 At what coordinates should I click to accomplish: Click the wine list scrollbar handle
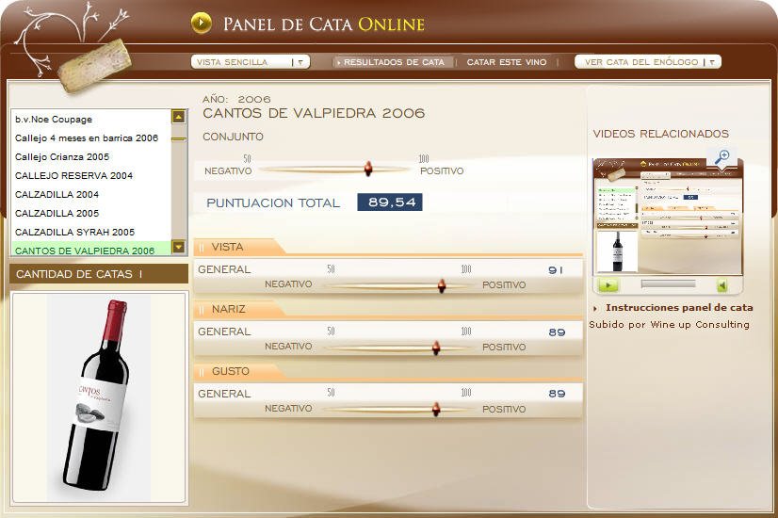[178, 139]
